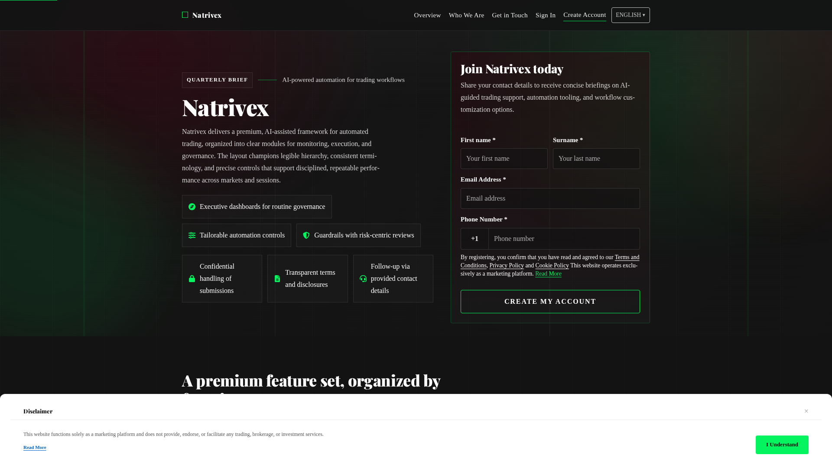832x468 pixels.
Task: Click the First name * label
Action: point(478,140)
